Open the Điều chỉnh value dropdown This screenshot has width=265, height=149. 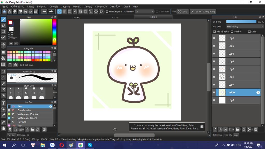144,11
